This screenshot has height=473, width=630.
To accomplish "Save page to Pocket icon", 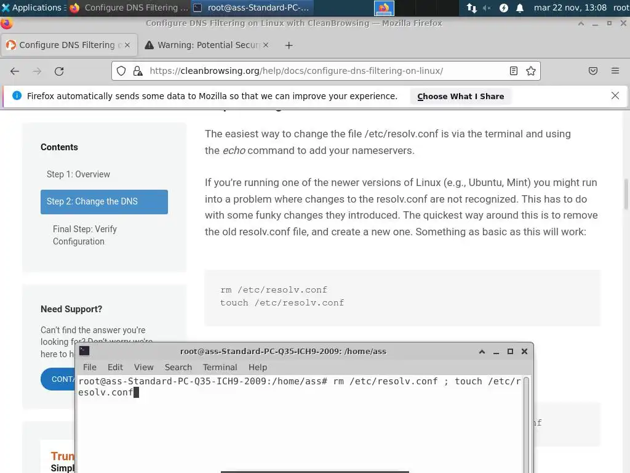I will click(593, 71).
